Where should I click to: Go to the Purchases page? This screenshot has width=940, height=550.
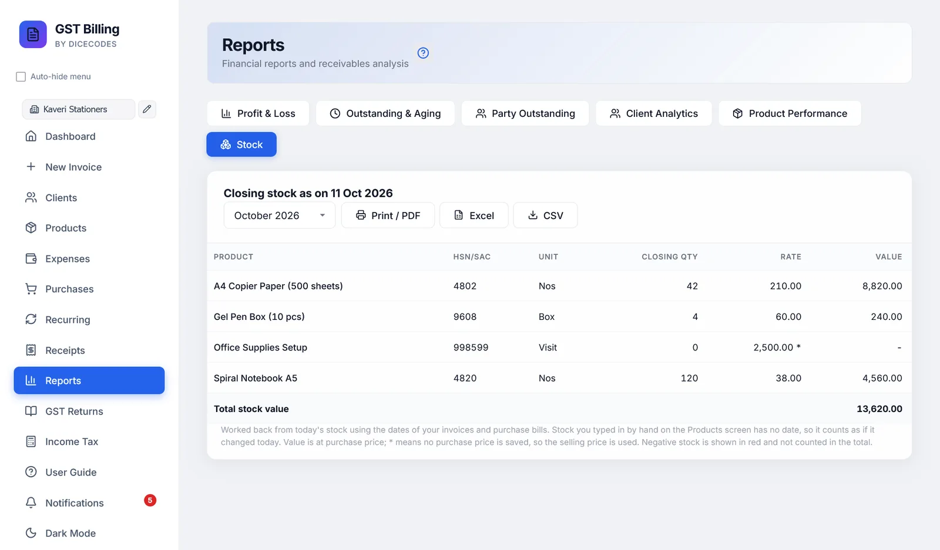(x=89, y=289)
